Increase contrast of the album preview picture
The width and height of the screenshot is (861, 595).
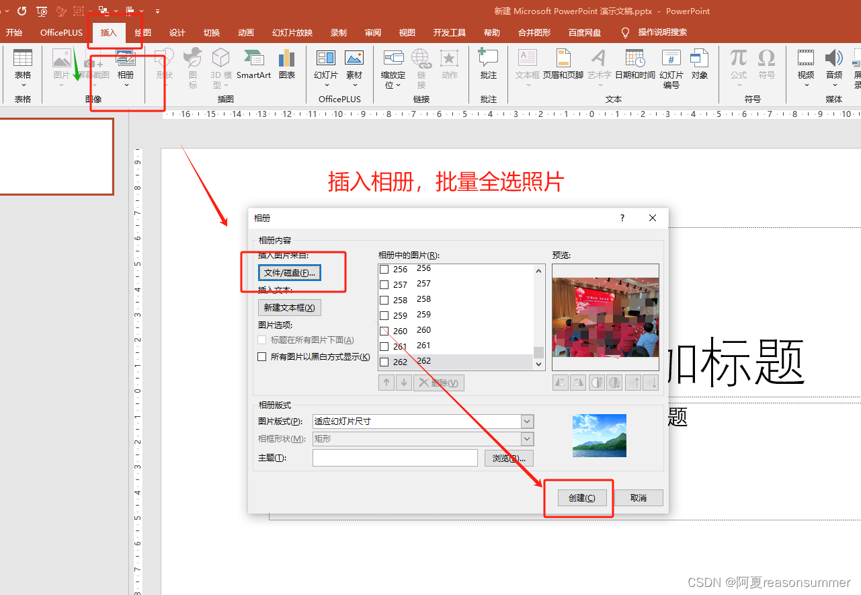tap(597, 383)
